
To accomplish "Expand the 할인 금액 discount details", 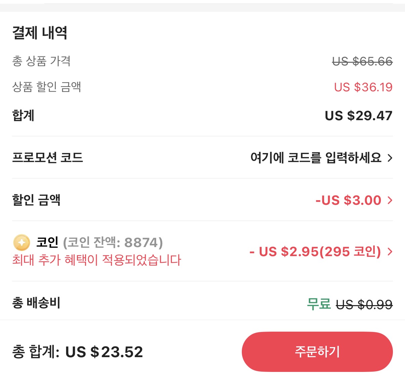I will (x=390, y=200).
